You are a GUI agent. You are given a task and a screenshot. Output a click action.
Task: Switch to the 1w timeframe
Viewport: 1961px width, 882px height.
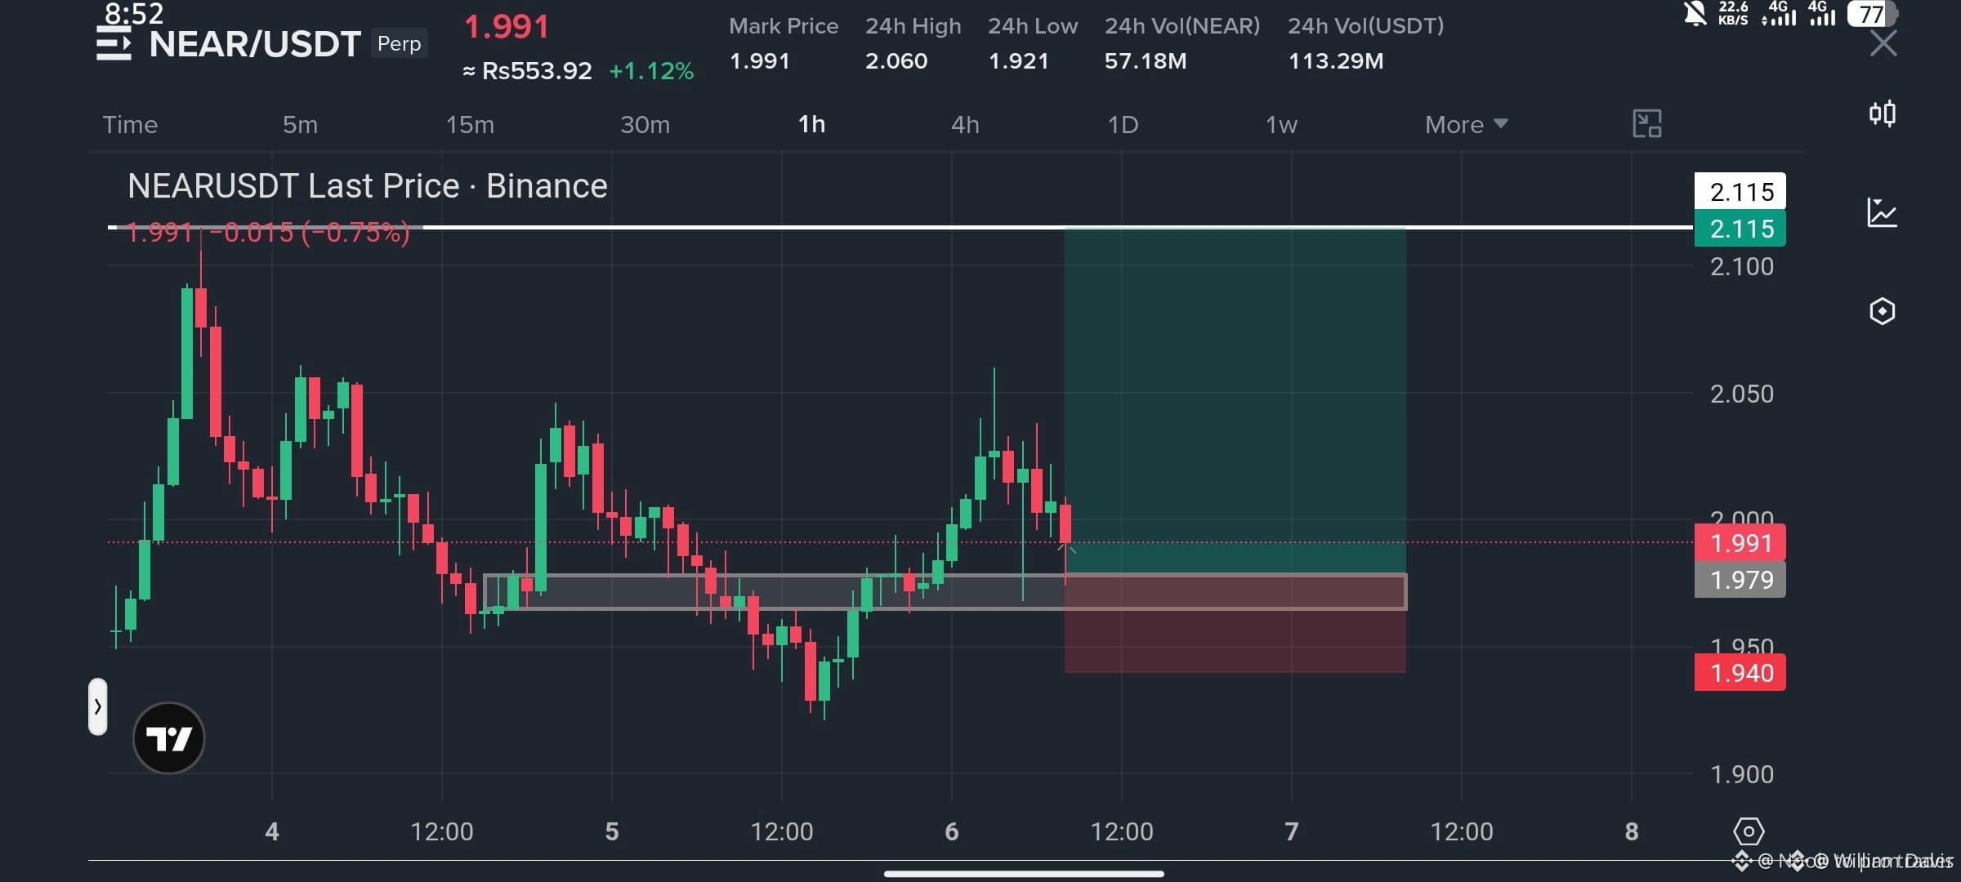pyautogui.click(x=1281, y=125)
